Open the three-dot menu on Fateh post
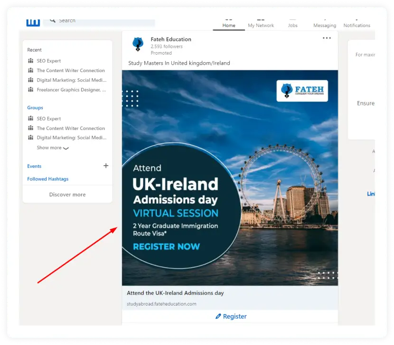Viewport: 394px width, 345px height. coord(327,38)
